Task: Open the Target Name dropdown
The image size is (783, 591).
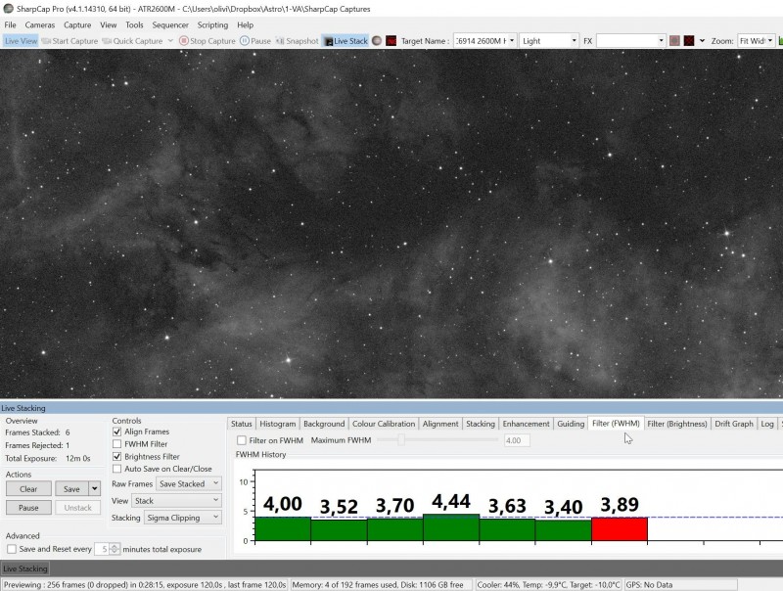Action: tap(512, 41)
